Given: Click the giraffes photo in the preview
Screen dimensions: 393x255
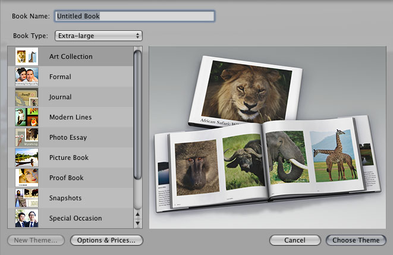Looking at the screenshot, I should pyautogui.click(x=334, y=156).
